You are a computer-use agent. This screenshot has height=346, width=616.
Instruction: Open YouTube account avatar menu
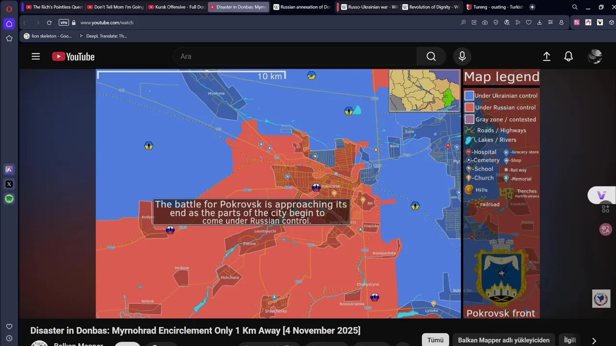pyautogui.click(x=595, y=57)
